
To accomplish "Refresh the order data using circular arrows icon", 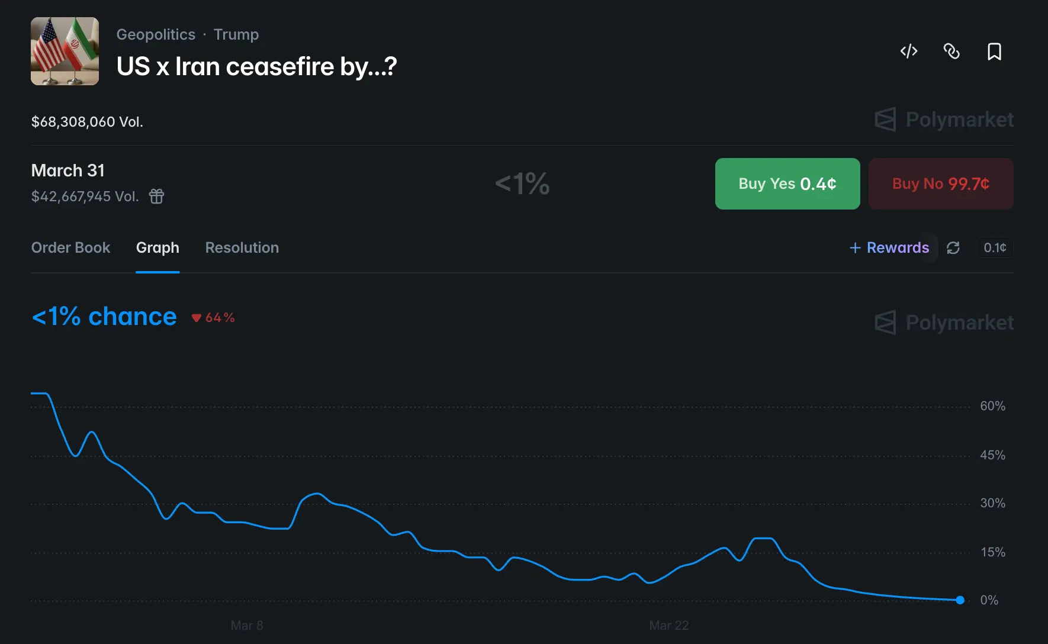I will pyautogui.click(x=953, y=248).
